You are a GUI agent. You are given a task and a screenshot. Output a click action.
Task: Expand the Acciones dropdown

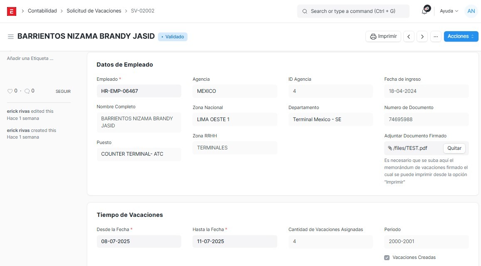click(x=461, y=37)
